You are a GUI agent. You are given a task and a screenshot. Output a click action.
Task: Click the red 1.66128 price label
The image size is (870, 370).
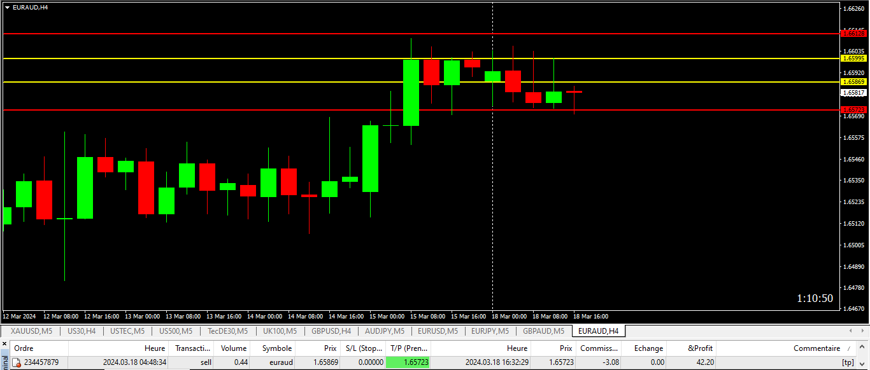[x=853, y=33]
